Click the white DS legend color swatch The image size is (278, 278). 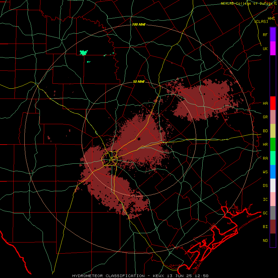(x=273, y=185)
